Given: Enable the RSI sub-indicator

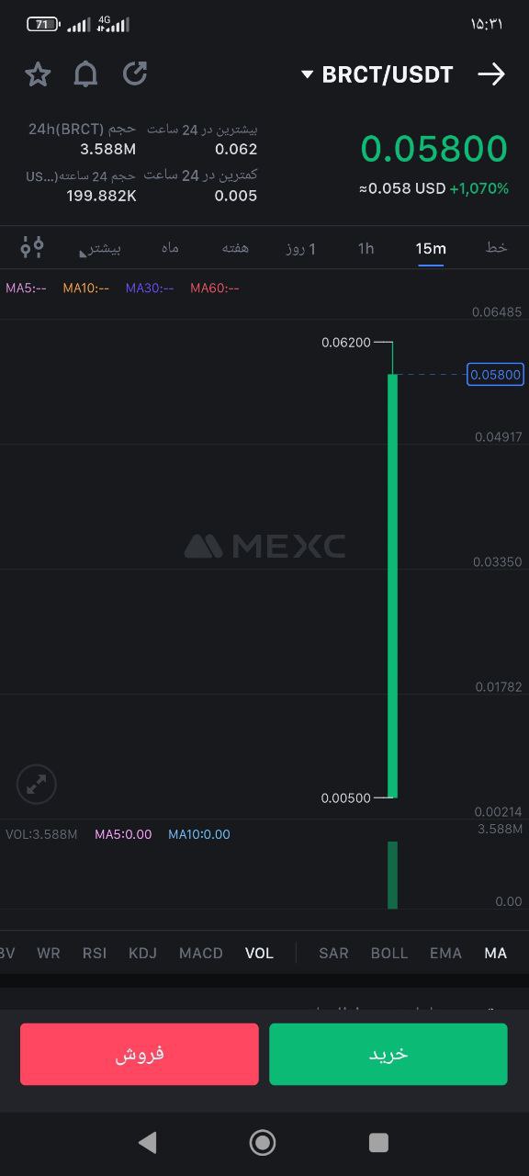Looking at the screenshot, I should click(x=96, y=953).
